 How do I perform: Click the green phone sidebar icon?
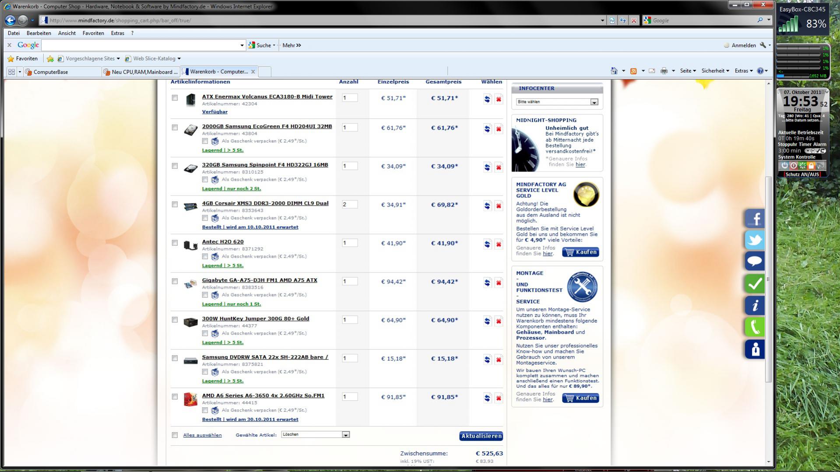pyautogui.click(x=755, y=327)
